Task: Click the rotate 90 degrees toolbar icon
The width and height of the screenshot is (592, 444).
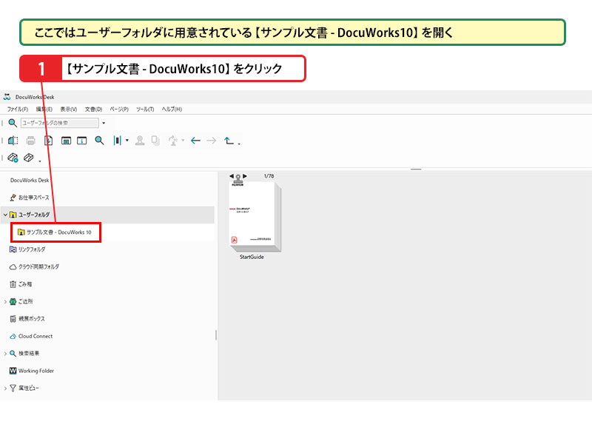Action: pyautogui.click(x=172, y=141)
